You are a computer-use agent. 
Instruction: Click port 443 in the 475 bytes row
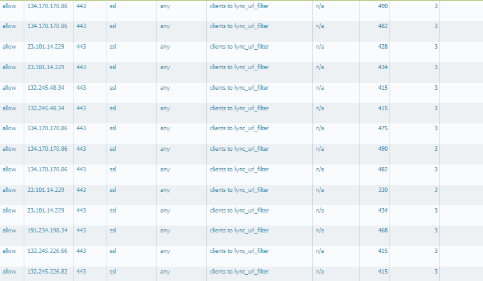[81, 128]
